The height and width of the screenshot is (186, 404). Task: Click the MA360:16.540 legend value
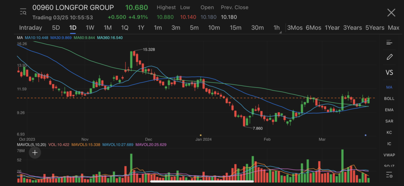(x=110, y=38)
